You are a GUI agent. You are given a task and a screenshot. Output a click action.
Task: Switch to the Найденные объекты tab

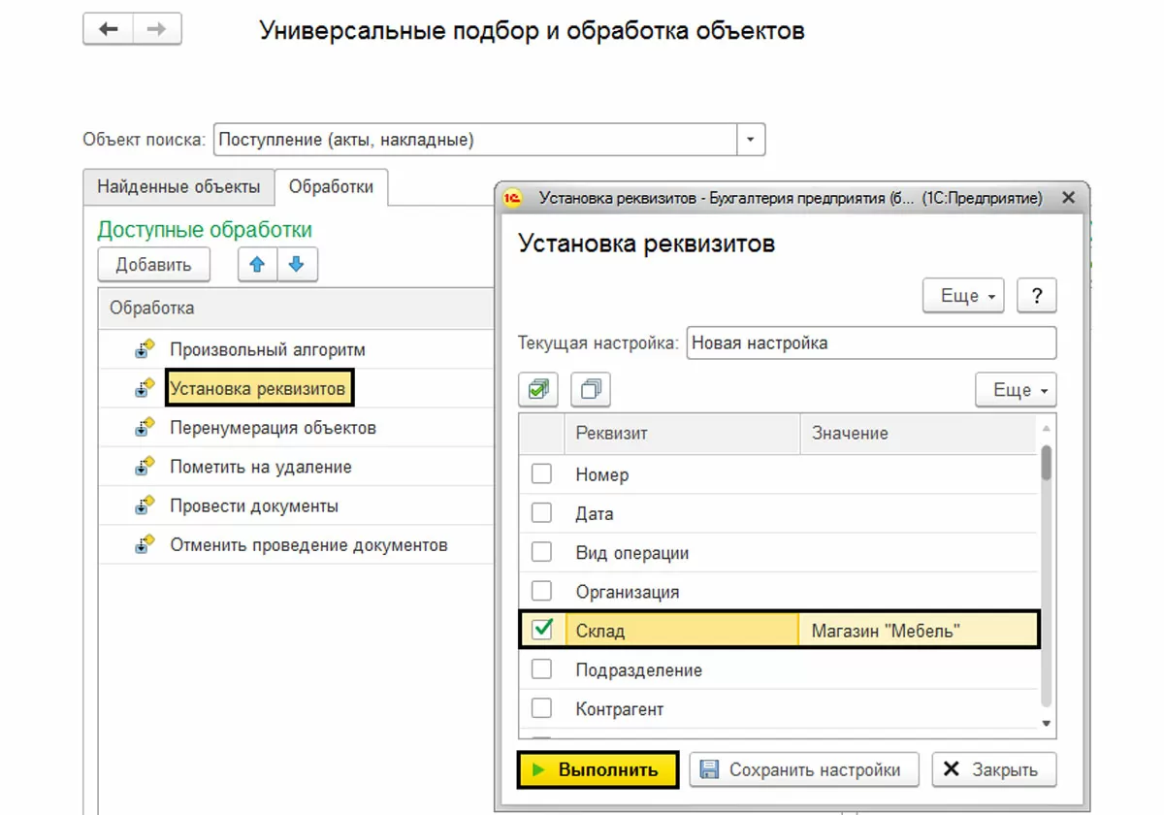pyautogui.click(x=178, y=186)
